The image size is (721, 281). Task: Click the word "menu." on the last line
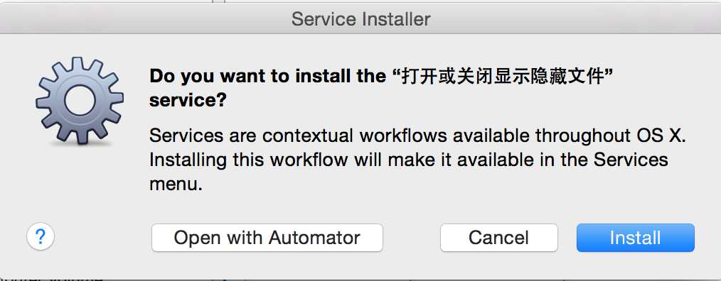(176, 184)
